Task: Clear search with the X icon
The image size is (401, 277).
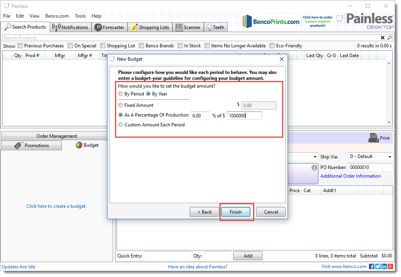Action: 383,38
